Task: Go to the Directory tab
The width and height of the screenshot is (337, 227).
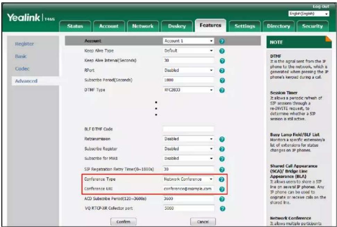Action: (x=279, y=26)
